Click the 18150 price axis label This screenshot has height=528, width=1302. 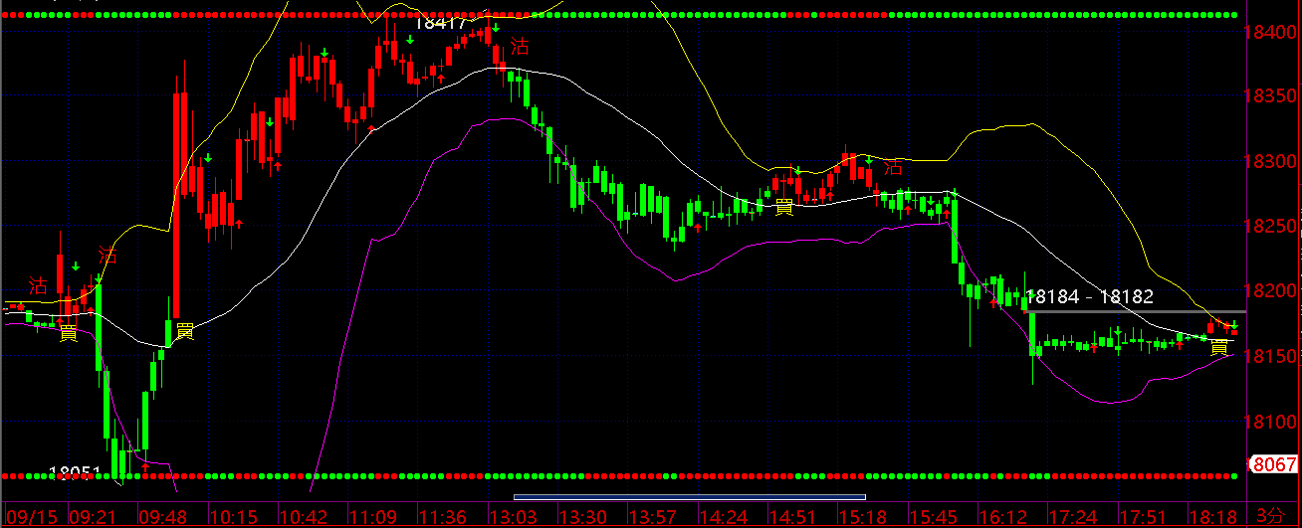point(1269,357)
